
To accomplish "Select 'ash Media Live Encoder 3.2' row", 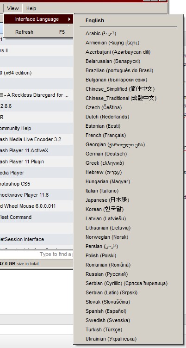I will [x=37, y=139].
